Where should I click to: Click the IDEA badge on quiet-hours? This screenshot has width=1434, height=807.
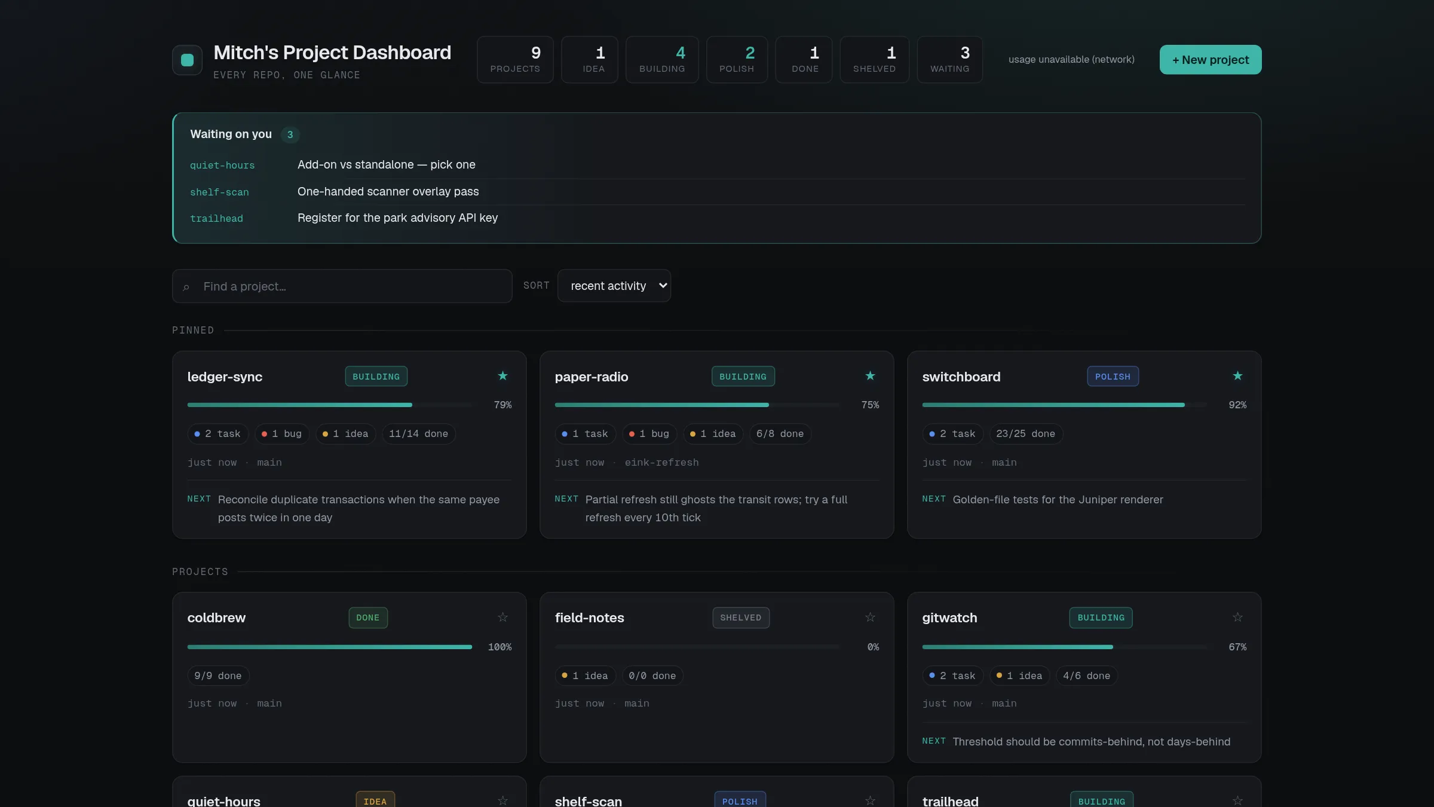point(375,800)
